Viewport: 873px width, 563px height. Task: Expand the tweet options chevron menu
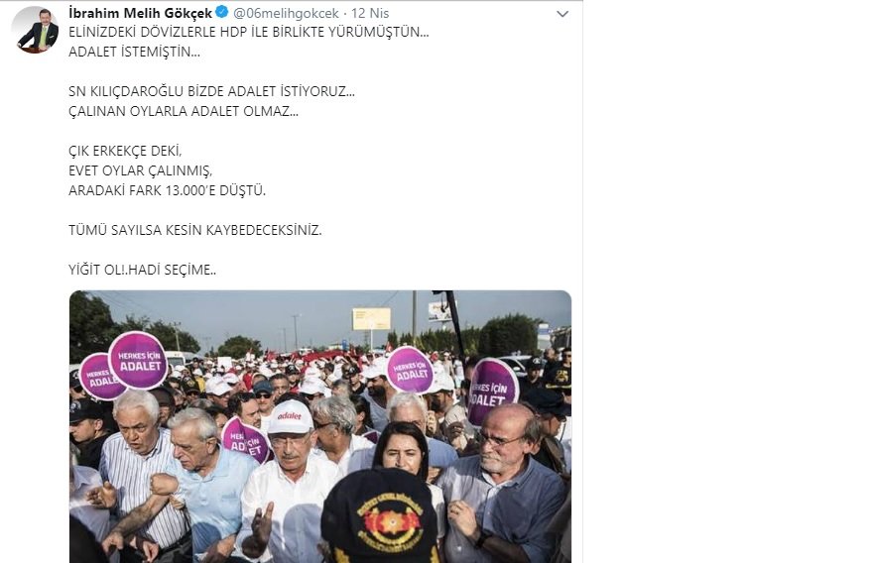tap(562, 14)
